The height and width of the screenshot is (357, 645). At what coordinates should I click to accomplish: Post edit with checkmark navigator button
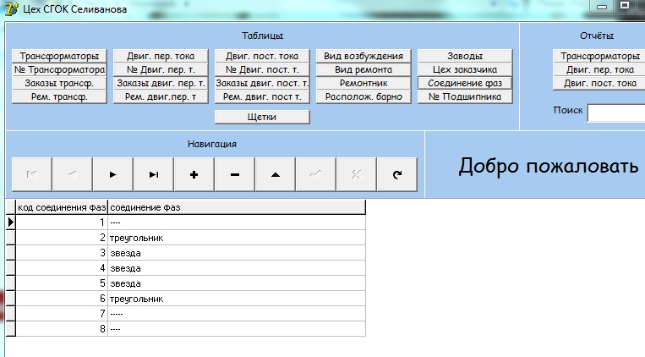point(315,174)
